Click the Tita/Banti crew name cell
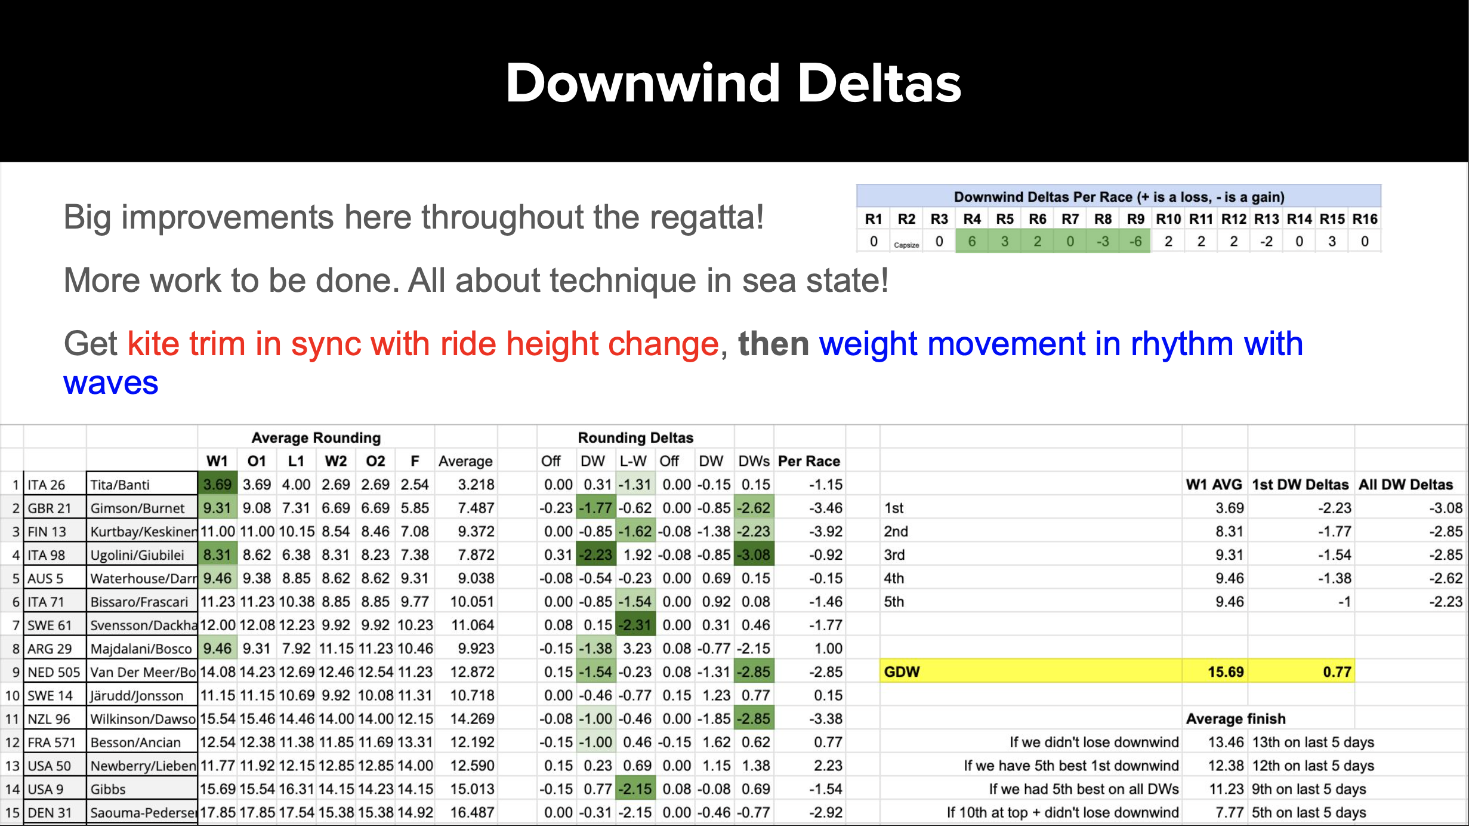This screenshot has width=1469, height=826. (x=142, y=485)
